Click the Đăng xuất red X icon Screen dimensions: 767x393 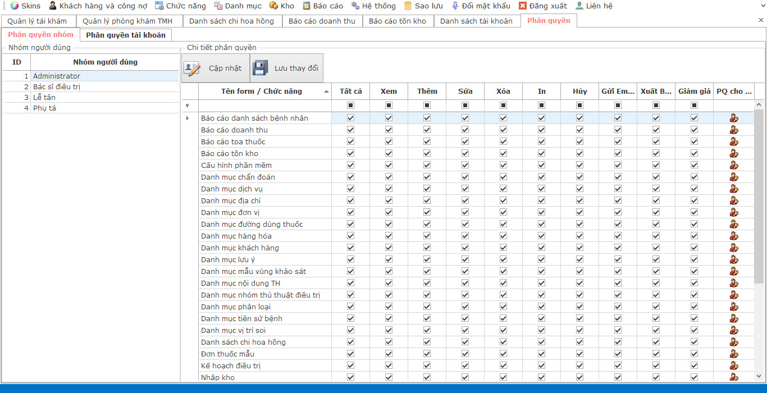click(x=522, y=6)
